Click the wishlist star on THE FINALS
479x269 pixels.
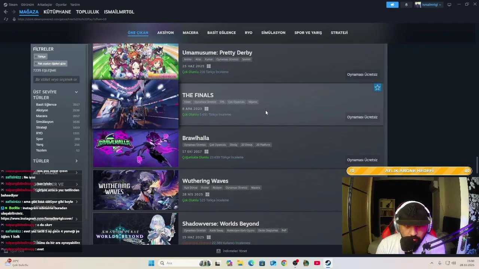[x=377, y=87]
